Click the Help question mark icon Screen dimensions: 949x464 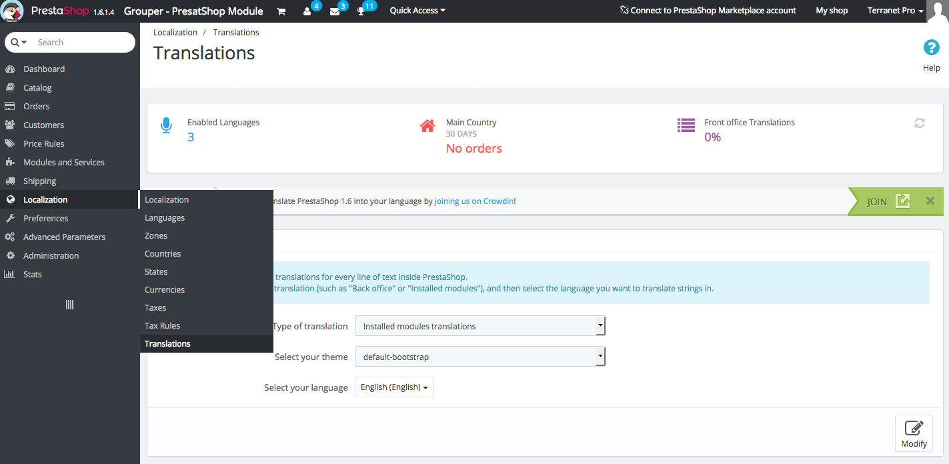coord(931,48)
